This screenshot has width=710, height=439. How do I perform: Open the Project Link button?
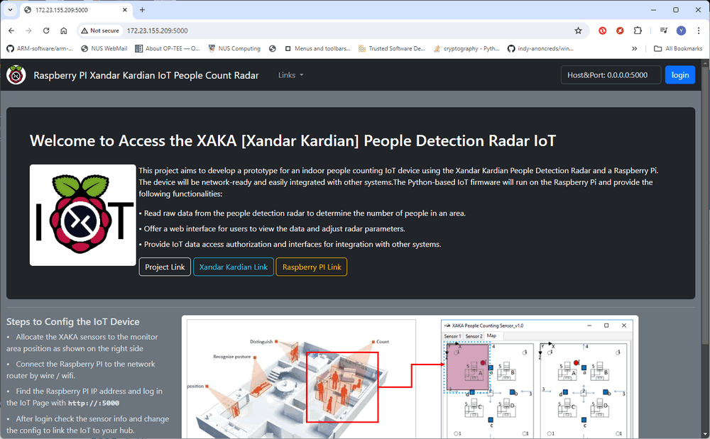tap(165, 267)
